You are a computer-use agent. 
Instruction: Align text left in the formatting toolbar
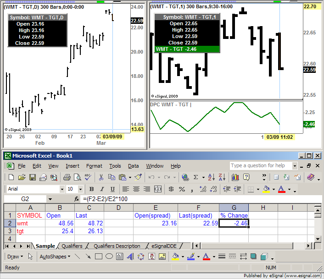tap(125, 189)
